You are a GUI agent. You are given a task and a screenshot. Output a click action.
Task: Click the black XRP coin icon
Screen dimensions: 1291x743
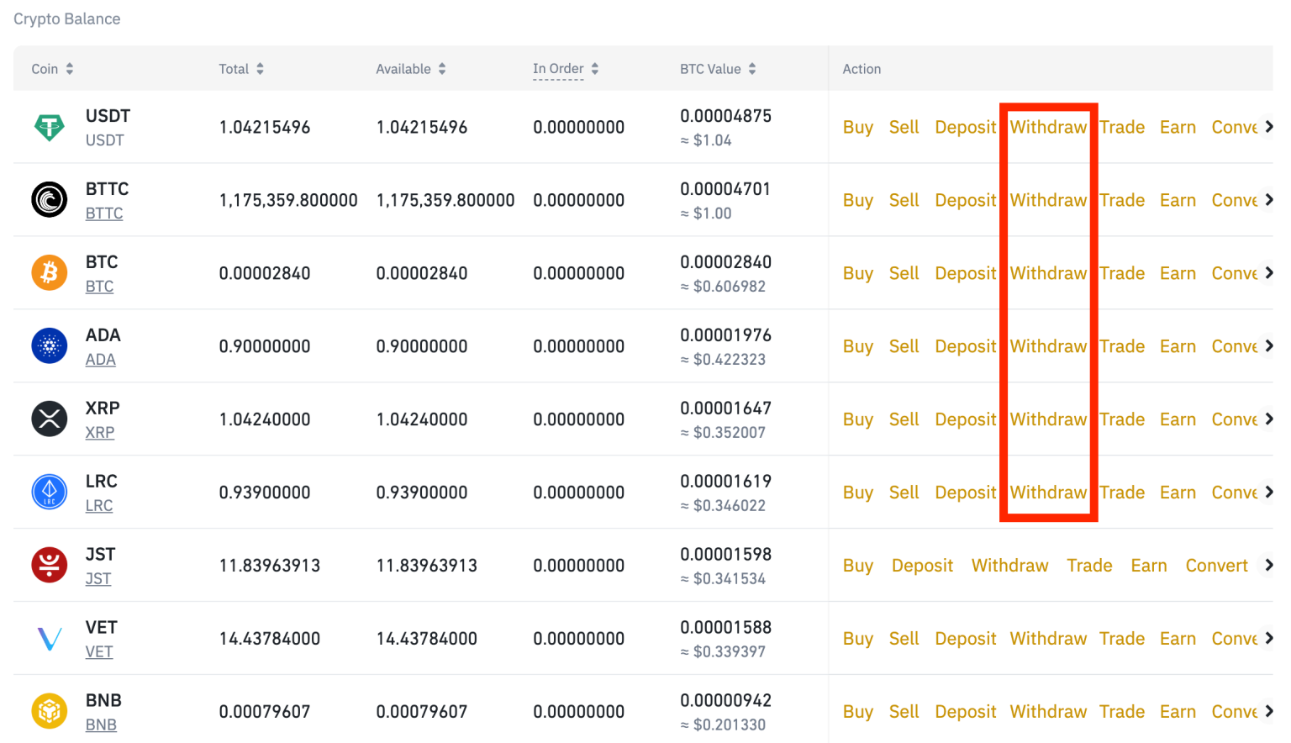tap(50, 419)
